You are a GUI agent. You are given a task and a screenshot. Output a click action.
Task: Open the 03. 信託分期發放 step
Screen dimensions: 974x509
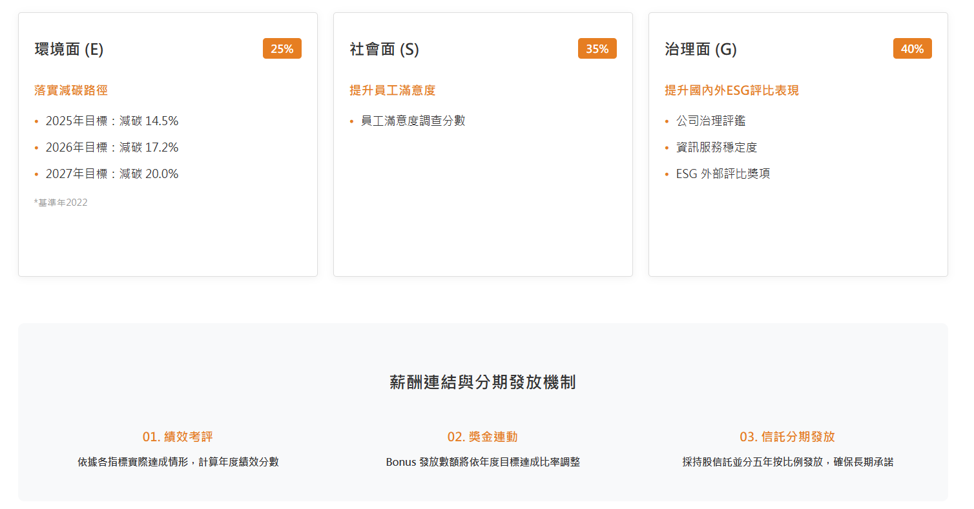(787, 436)
